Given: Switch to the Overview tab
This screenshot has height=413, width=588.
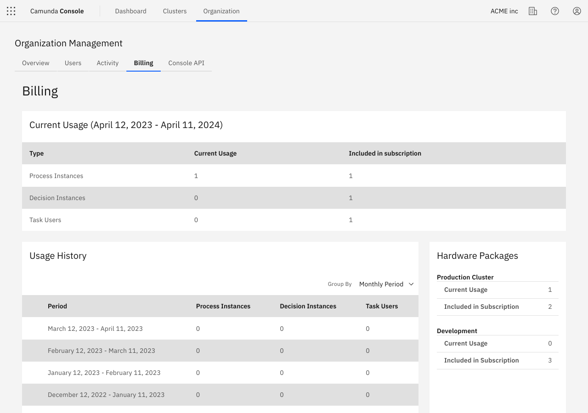Looking at the screenshot, I should click(36, 63).
